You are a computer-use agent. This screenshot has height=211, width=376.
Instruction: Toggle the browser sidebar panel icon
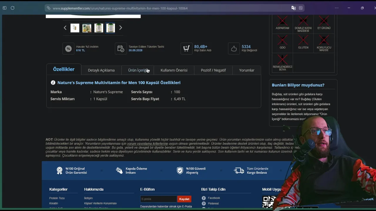pyautogui.click(x=4, y=8)
